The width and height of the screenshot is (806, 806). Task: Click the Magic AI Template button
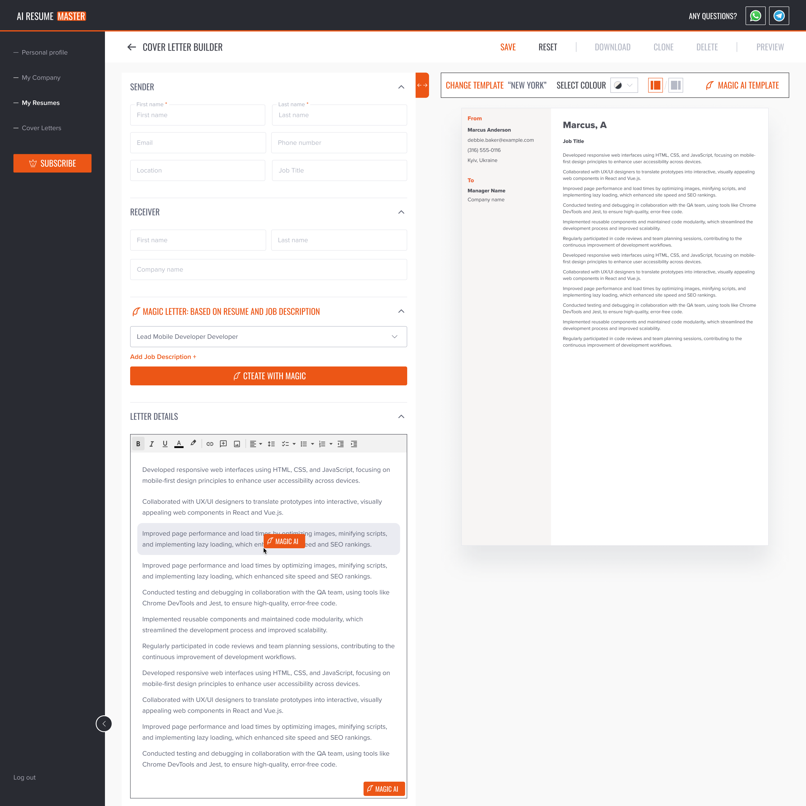tap(742, 85)
